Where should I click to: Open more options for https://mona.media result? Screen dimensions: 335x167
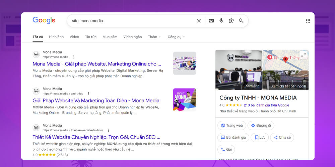tap(74, 57)
